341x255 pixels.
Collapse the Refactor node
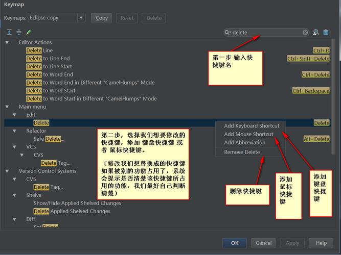click(x=14, y=131)
